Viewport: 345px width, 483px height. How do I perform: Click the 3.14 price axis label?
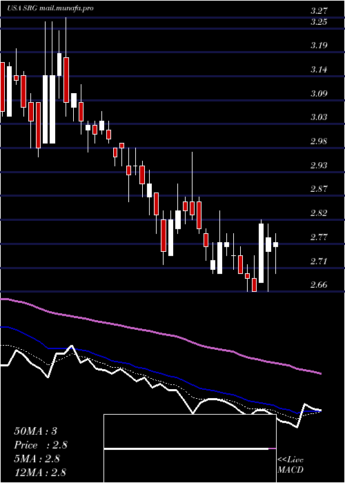[x=319, y=70]
